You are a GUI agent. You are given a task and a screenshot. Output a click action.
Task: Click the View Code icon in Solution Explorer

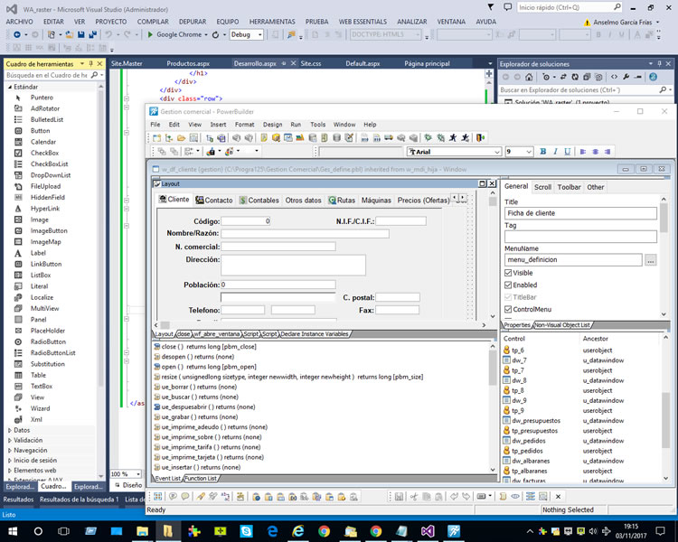614,77
